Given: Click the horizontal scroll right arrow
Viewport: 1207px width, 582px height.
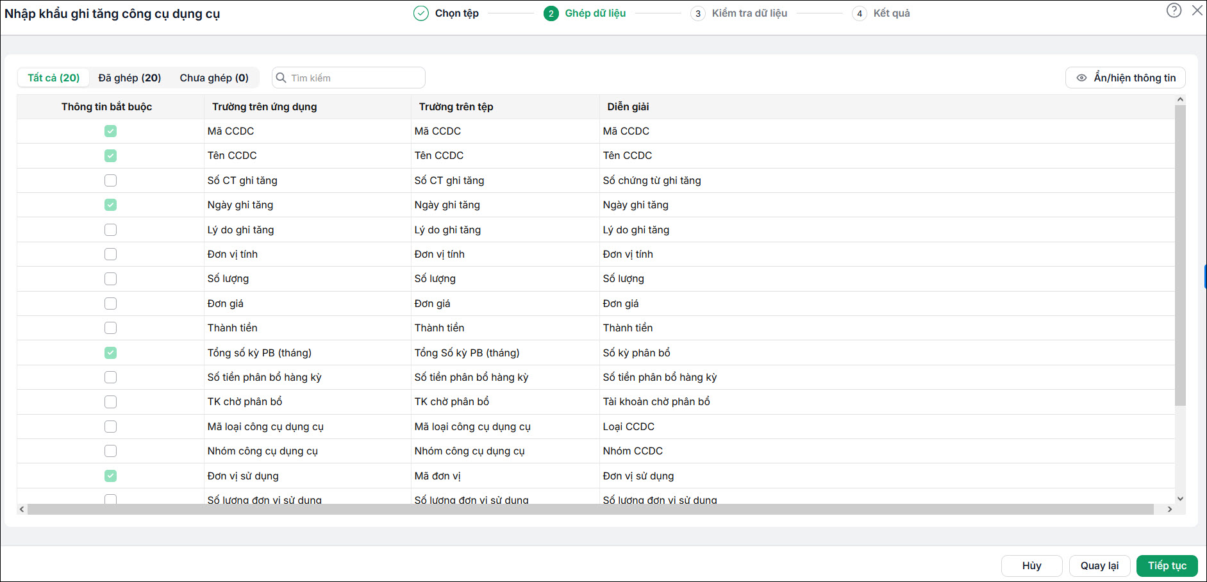Looking at the screenshot, I should (1170, 509).
